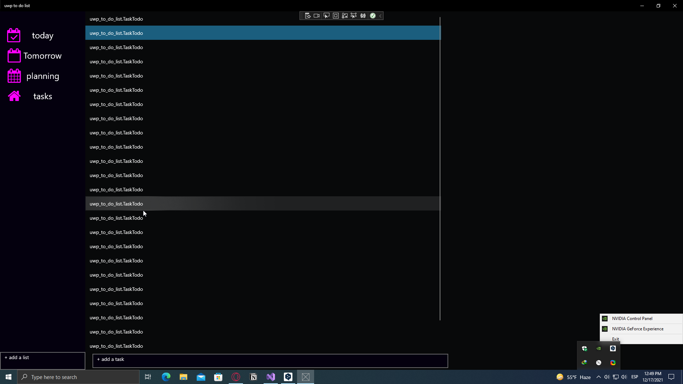The image size is (683, 384).
Task: Open File Explorer from the taskbar
Action: [x=184, y=377]
